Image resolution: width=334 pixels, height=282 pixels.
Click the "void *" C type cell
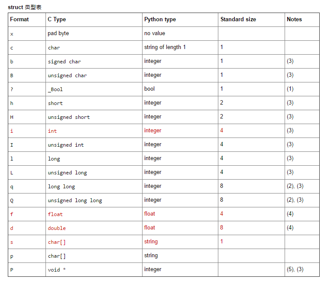(x=57, y=270)
